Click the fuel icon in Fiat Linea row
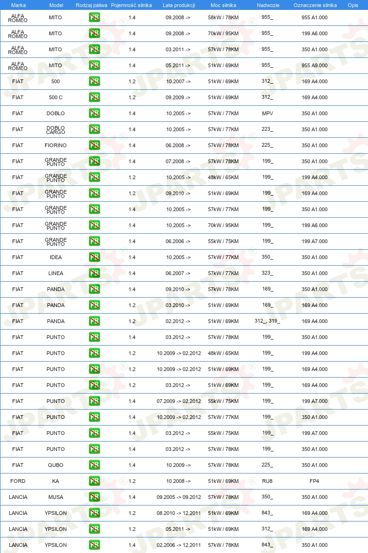Screen dimensions: 368x553 click(x=94, y=273)
